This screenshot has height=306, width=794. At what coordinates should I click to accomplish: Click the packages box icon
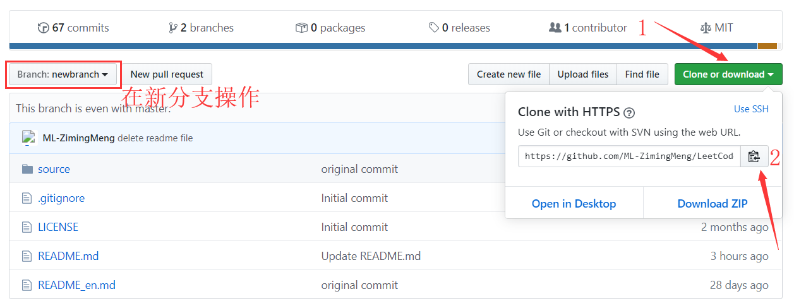coord(301,28)
